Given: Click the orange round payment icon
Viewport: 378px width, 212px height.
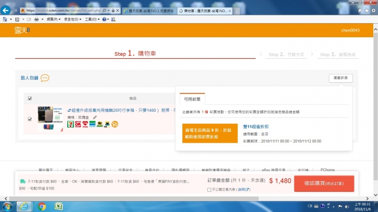Looking at the screenshot, I should click(x=115, y=124).
